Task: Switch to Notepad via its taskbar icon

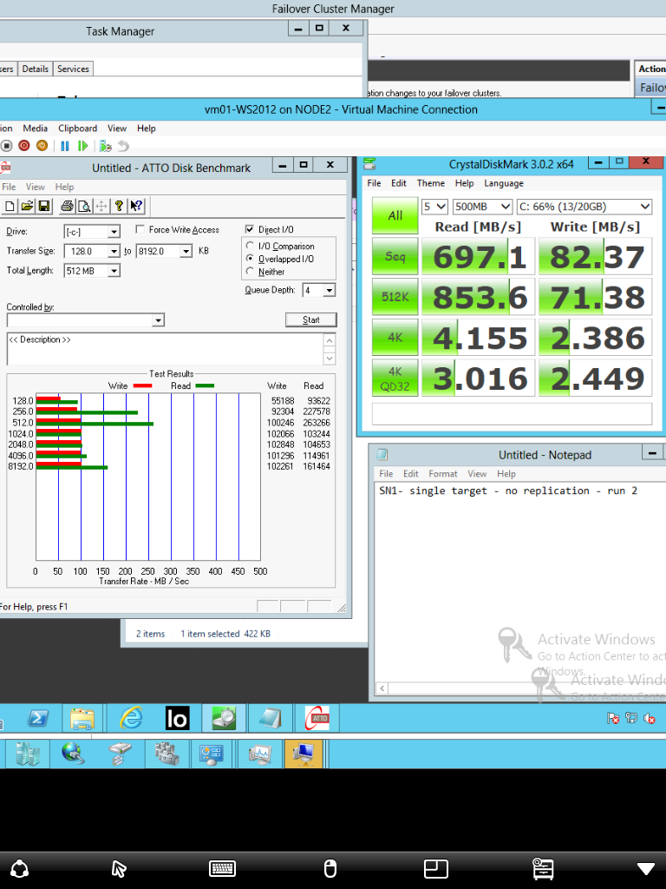Action: 271,718
